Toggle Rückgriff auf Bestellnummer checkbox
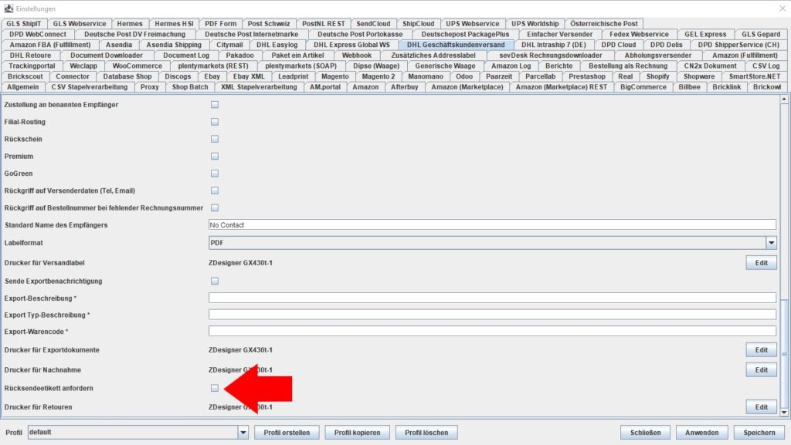The height and width of the screenshot is (445, 791). click(215, 207)
